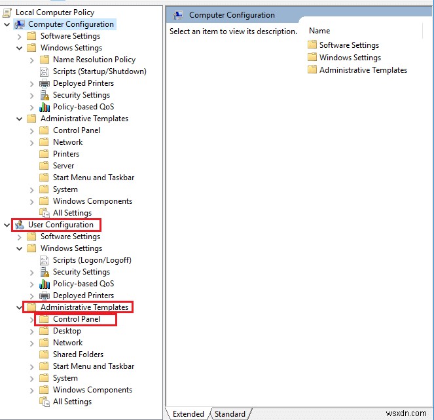Click the Administrative Templates folder icon in the right pane
The image size is (434, 420).
click(x=312, y=69)
